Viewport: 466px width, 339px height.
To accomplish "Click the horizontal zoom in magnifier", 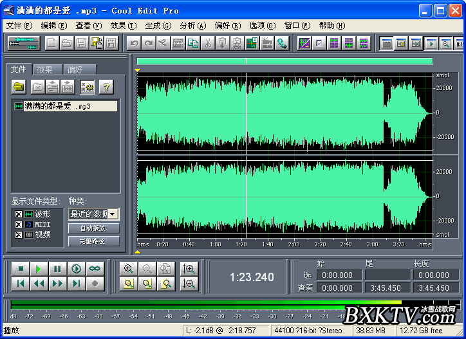I will pyautogui.click(x=129, y=269).
